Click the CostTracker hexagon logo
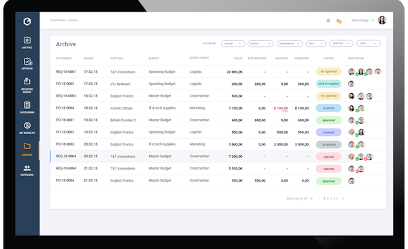The width and height of the screenshot is (408, 249). (27, 21)
